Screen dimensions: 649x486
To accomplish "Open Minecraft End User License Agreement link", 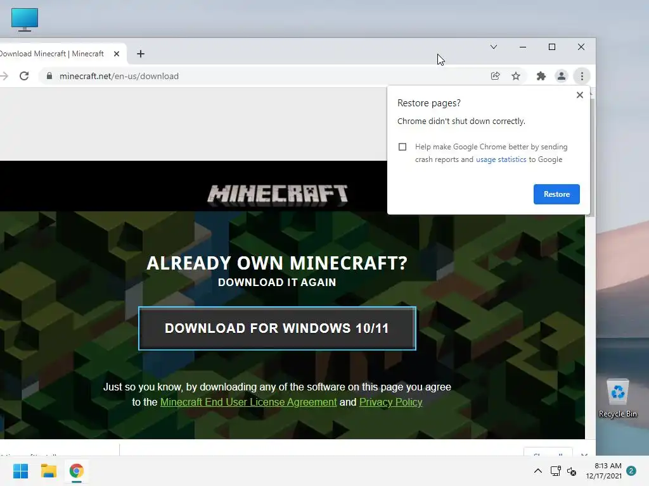I will [248, 402].
